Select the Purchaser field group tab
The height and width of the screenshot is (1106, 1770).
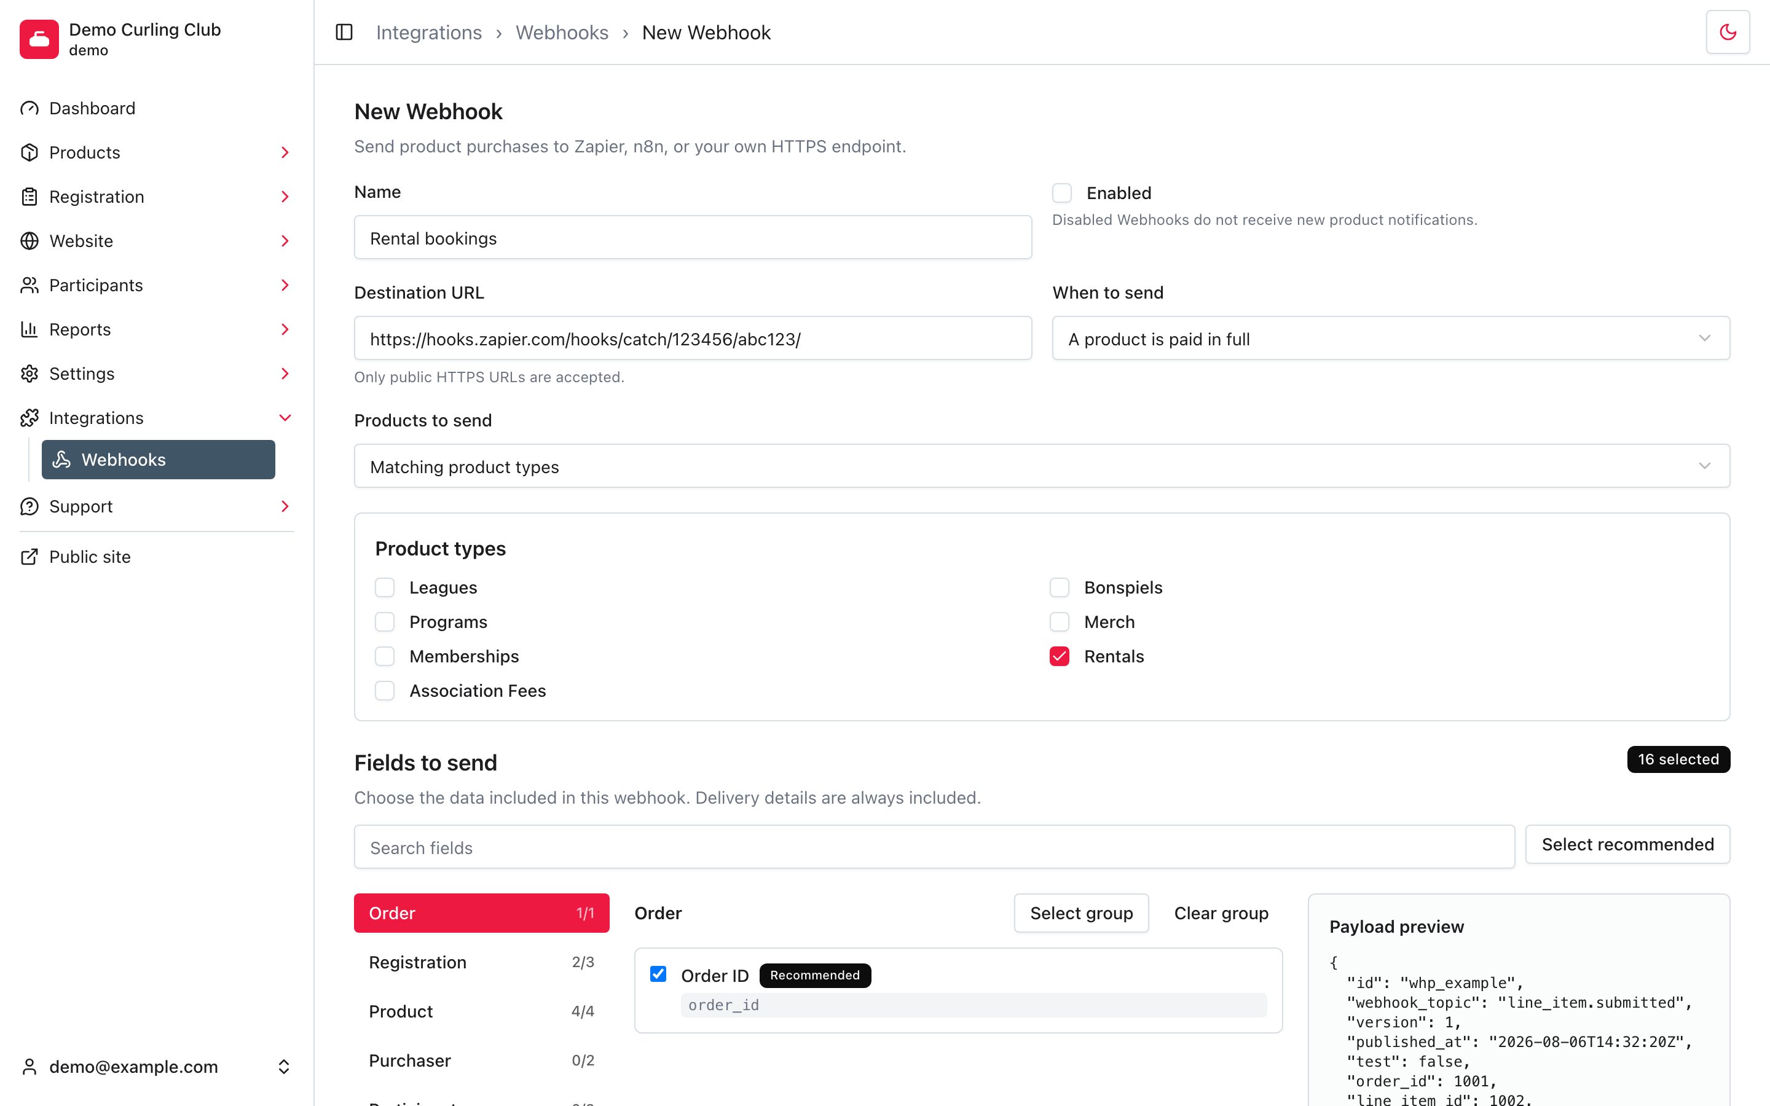[481, 1060]
